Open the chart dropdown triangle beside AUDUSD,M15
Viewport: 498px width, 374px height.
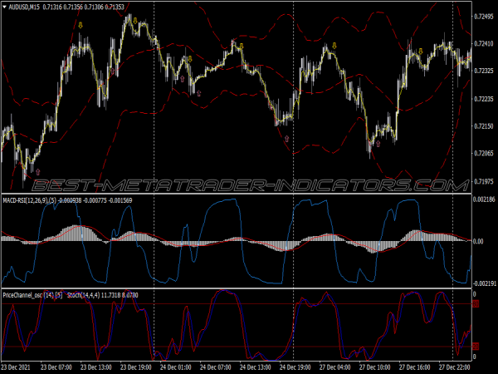point(4,7)
